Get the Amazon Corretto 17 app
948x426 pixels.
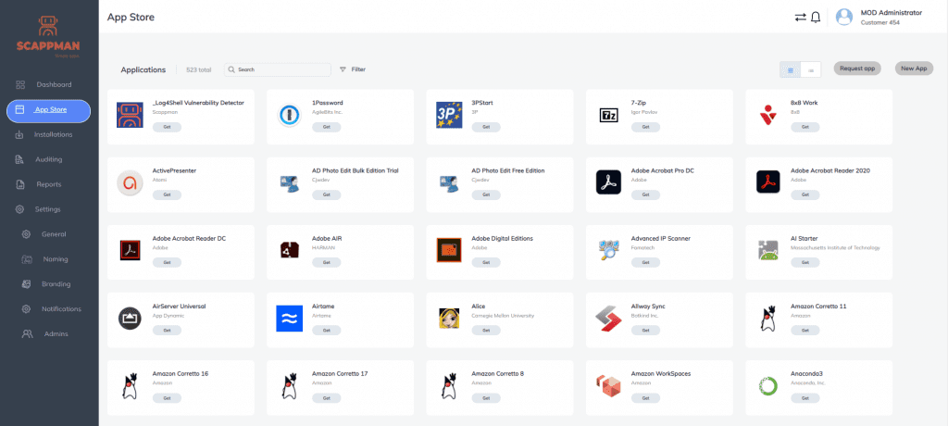(327, 398)
